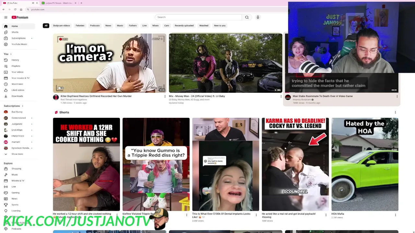Screen dimensions: 415x233
Task: Open Shopping under Explore
Action: [x=19, y=169]
